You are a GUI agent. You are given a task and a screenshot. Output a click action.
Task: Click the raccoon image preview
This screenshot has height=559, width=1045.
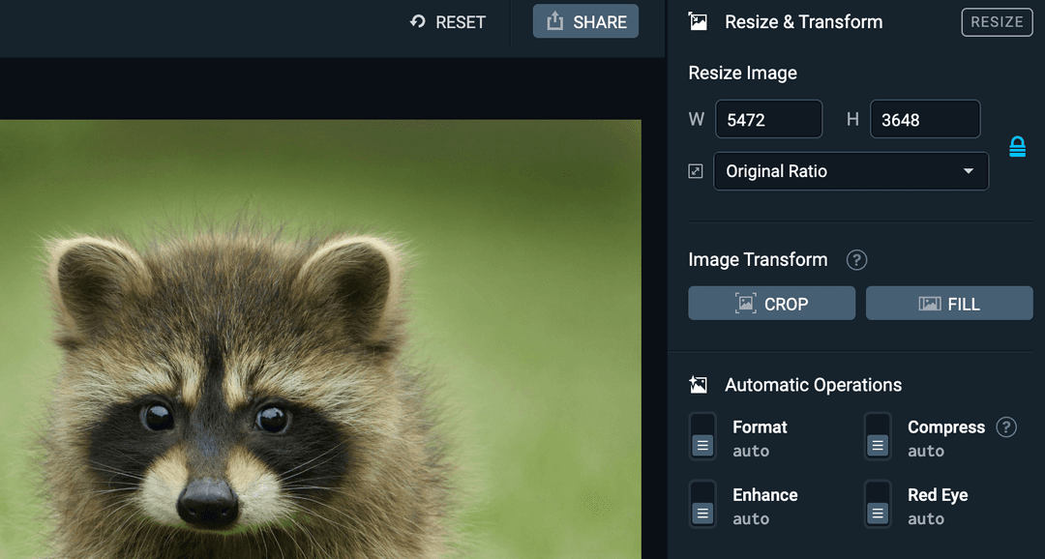click(x=320, y=339)
